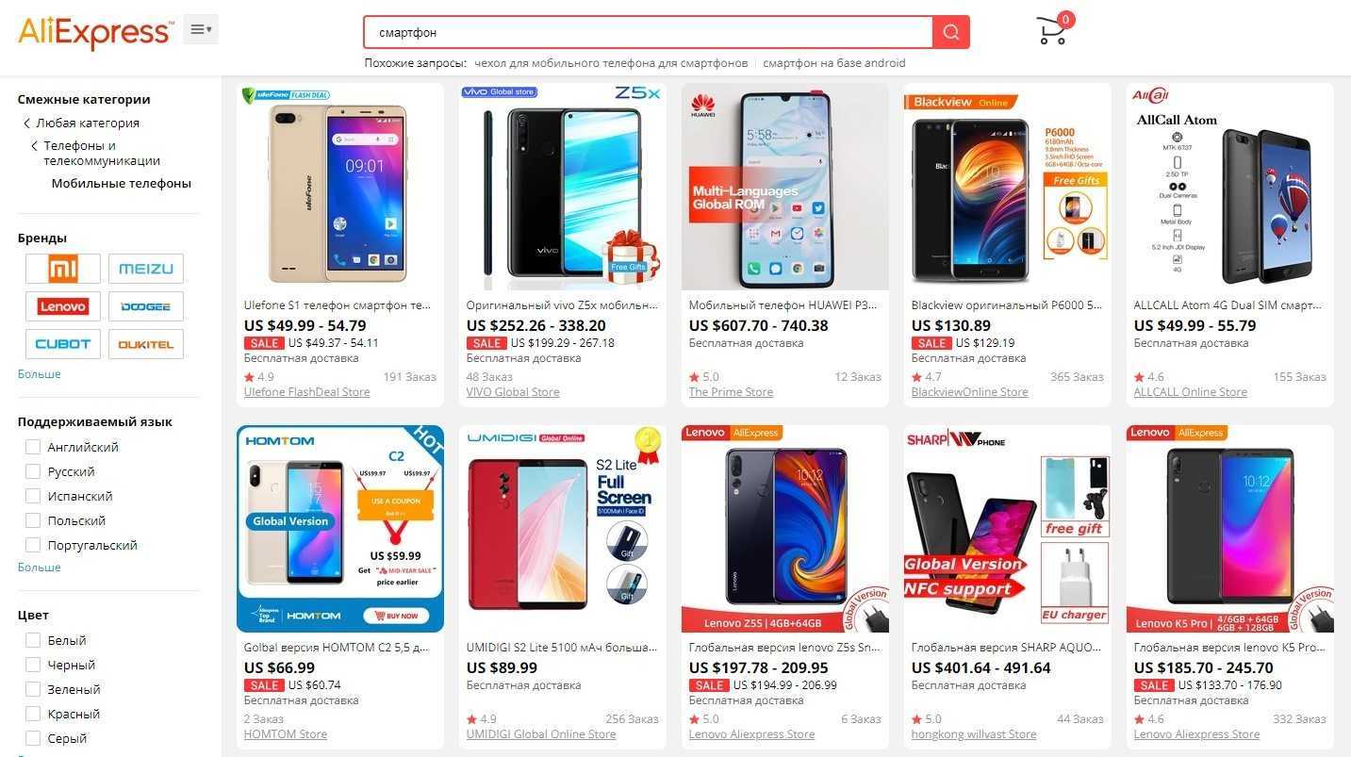This screenshot has height=757, width=1351.
Task: Choose the Cubot brand logo
Action: 63,344
